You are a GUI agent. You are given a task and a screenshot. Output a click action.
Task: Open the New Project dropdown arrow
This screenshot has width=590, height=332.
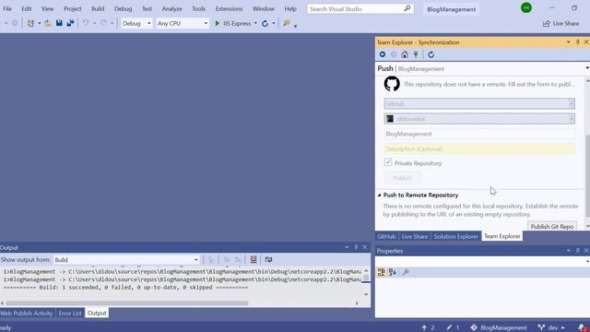click(39, 23)
